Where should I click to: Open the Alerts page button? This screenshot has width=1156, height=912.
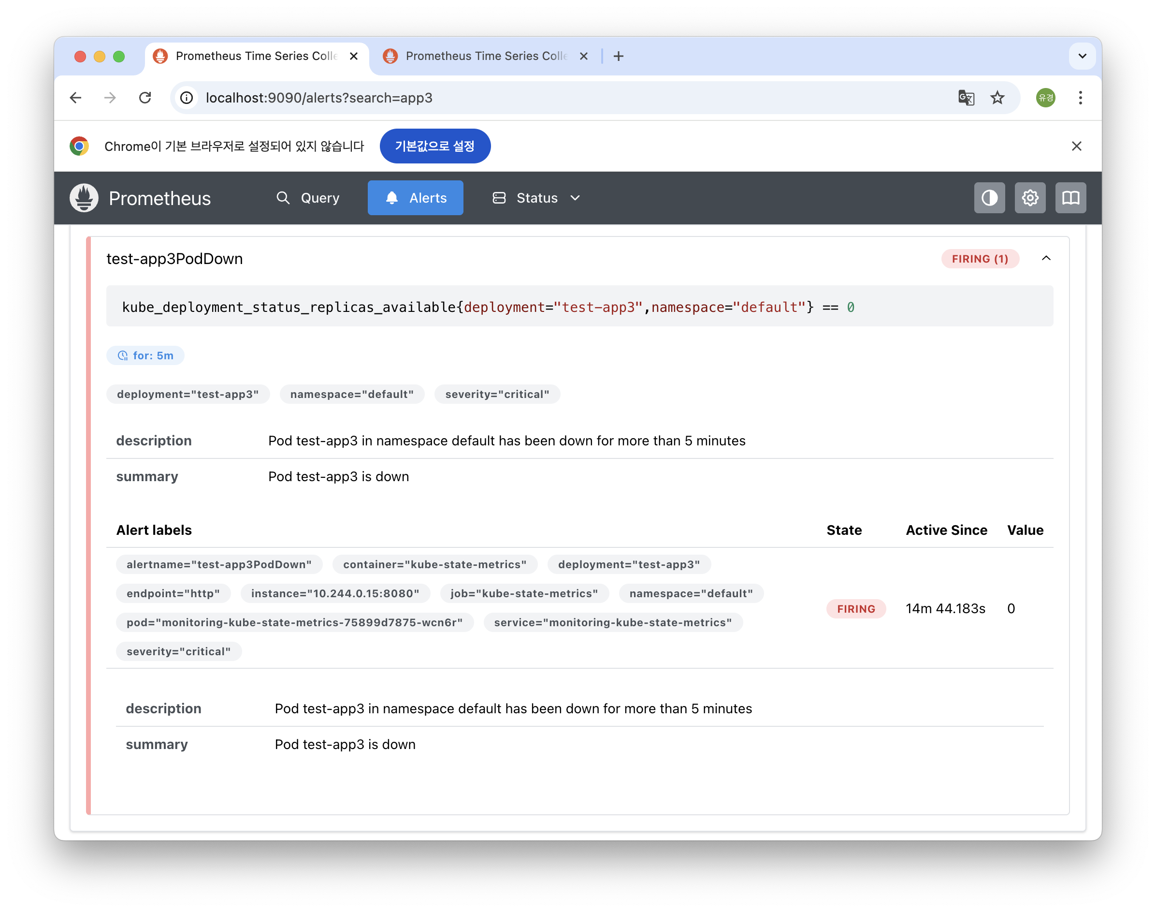415,198
